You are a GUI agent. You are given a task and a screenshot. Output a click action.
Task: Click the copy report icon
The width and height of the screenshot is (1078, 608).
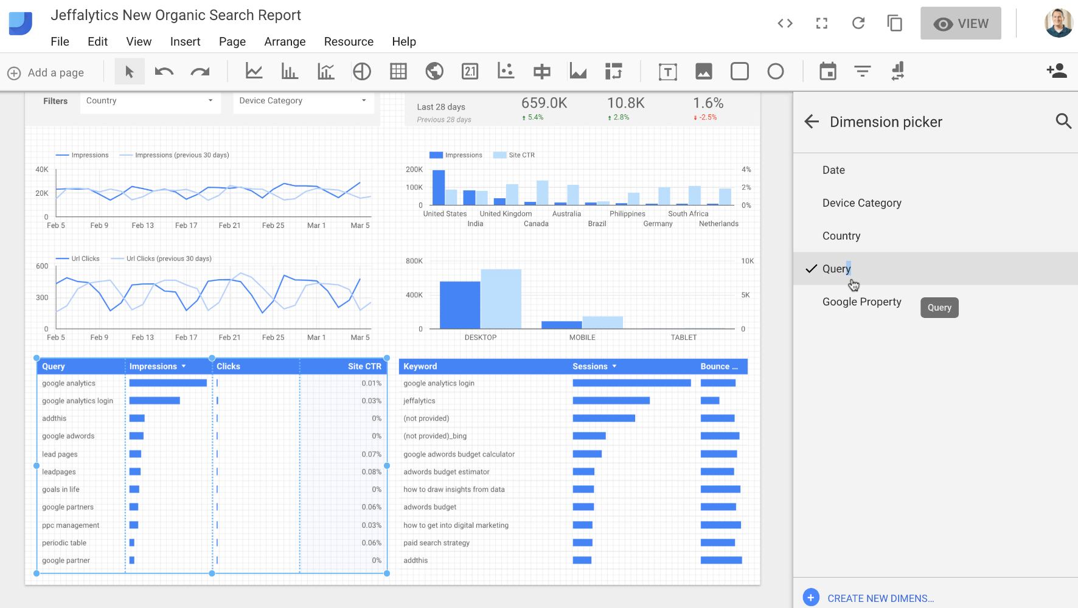pos(895,24)
